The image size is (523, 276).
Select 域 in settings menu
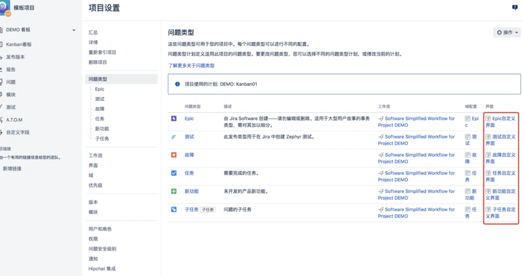[90, 176]
